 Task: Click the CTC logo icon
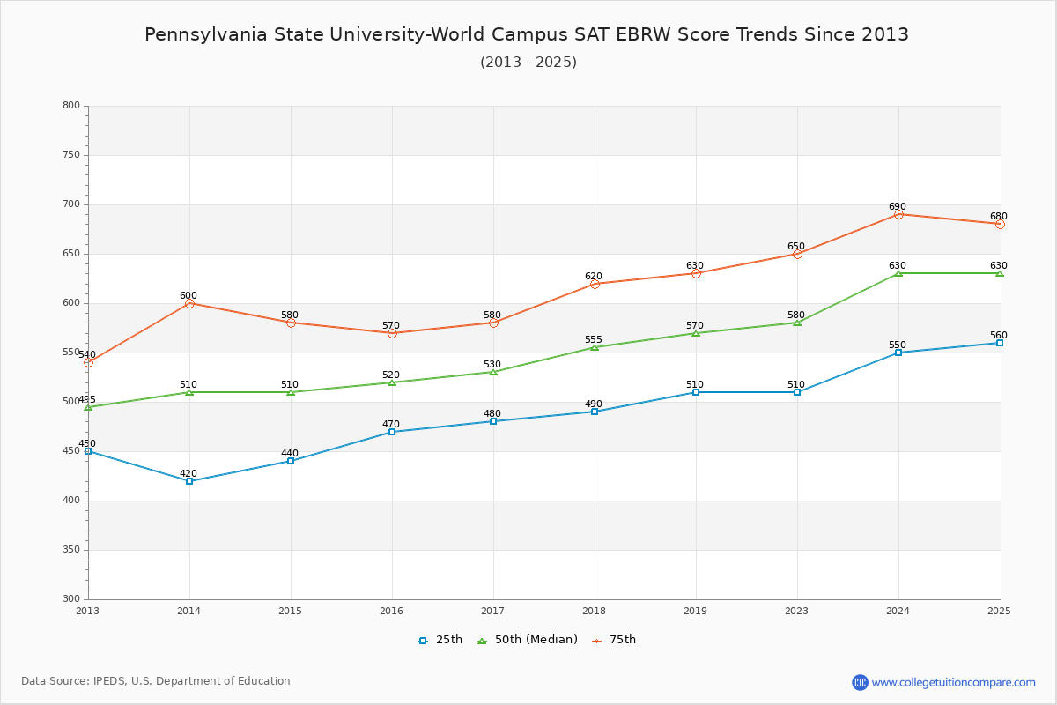coord(860,682)
